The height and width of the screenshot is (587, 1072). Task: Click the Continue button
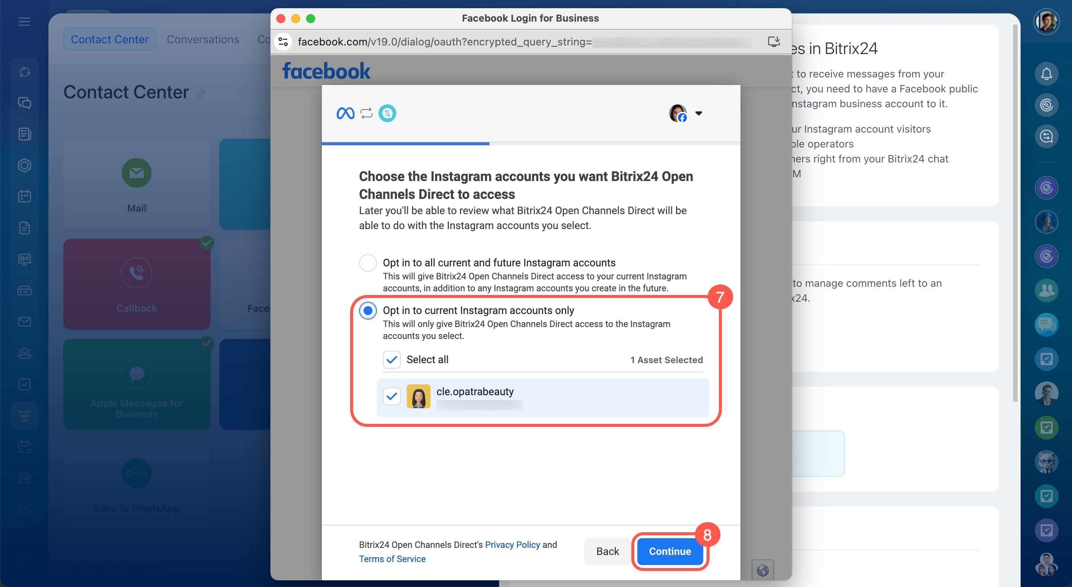pyautogui.click(x=670, y=551)
